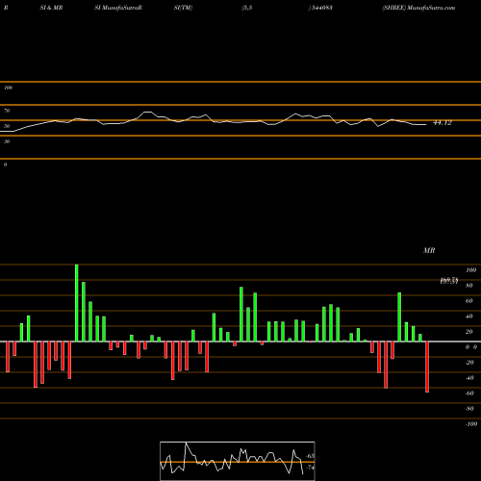Click the "SI & MR" header text
481x481 pixels.
click(51, 8)
